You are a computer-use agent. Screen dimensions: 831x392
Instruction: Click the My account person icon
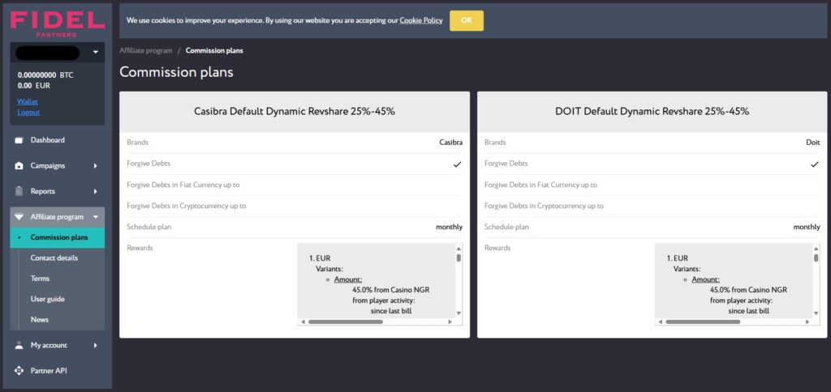[19, 345]
